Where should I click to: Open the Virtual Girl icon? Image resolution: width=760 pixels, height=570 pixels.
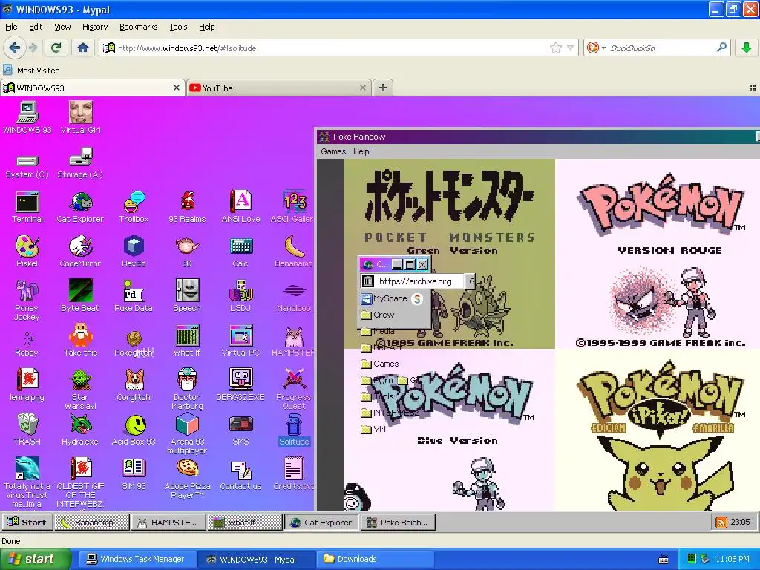80,118
